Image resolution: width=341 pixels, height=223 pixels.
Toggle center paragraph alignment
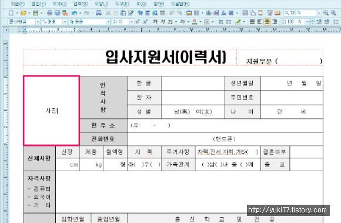(267, 22)
